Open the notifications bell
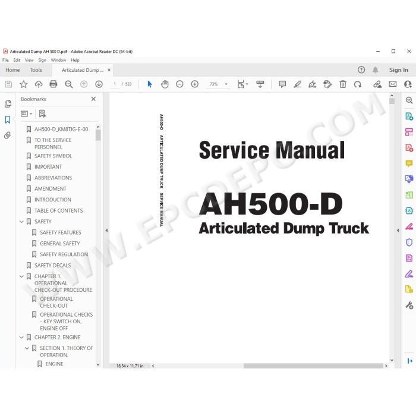The image size is (416, 416). point(375,70)
